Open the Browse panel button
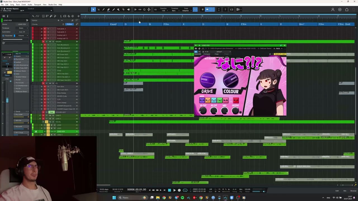 tap(353, 191)
